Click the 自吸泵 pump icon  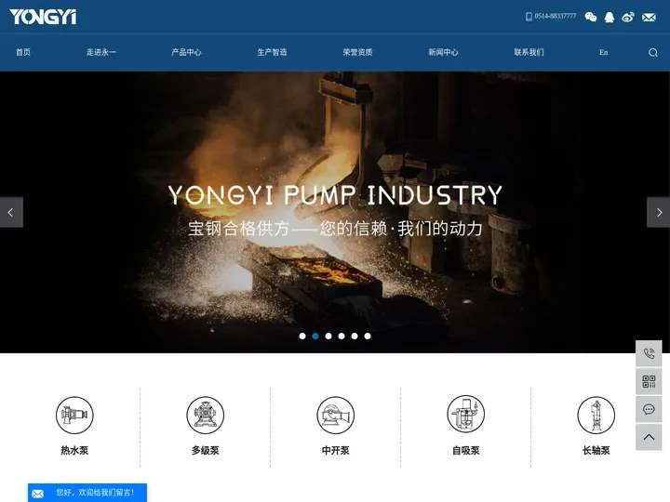click(x=466, y=414)
